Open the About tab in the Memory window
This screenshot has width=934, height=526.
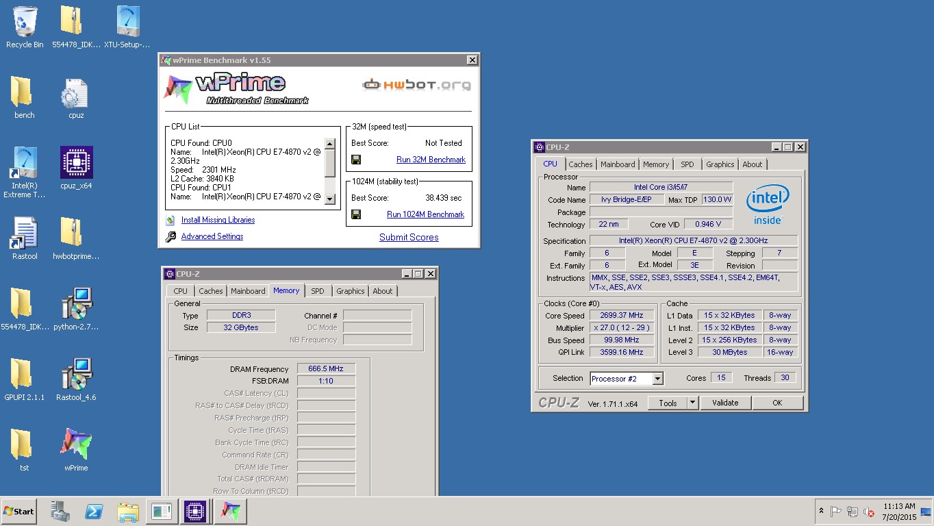(x=383, y=291)
